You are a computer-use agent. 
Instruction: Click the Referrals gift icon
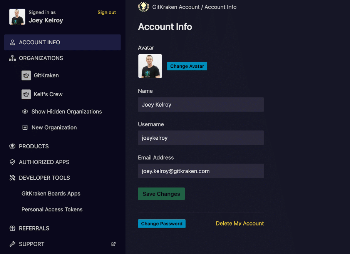tap(12, 228)
